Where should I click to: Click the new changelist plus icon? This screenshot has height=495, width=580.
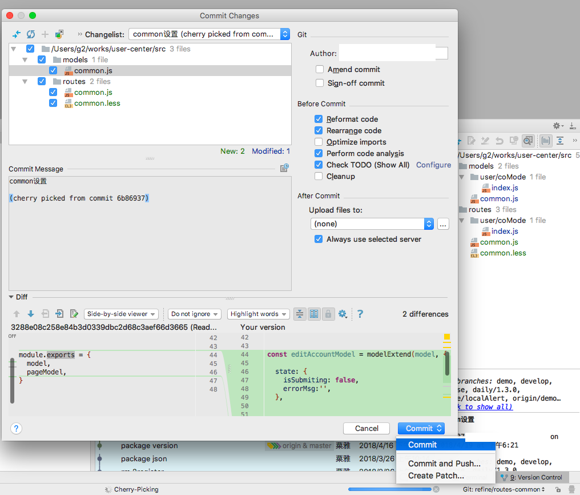(x=45, y=34)
